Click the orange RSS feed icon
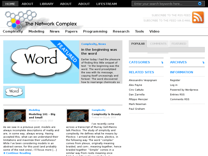This screenshot has width=208, height=156. [198, 17]
